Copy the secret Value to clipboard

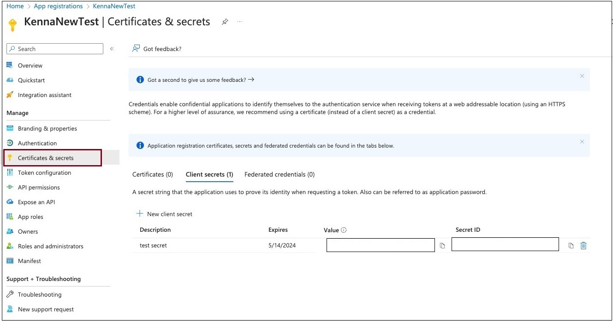[x=442, y=246]
